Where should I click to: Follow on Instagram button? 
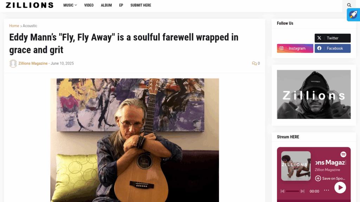(295, 48)
